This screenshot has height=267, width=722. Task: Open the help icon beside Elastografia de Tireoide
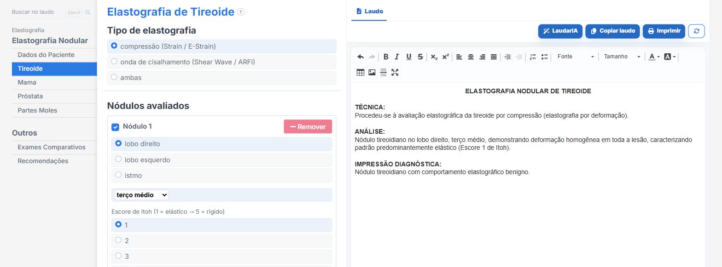(x=241, y=12)
